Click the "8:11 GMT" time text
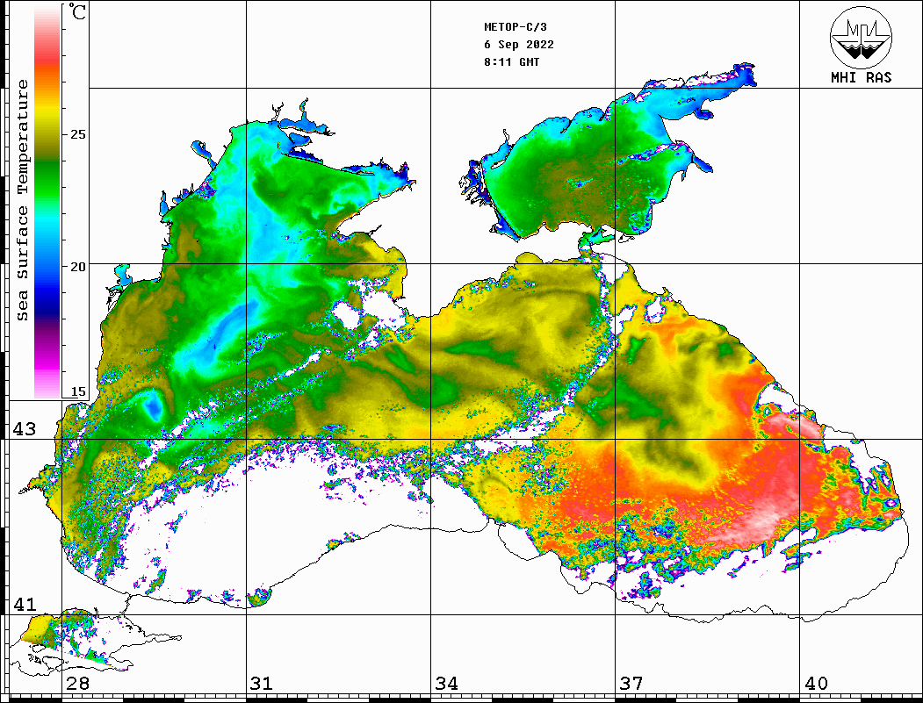The width and height of the screenshot is (923, 703). click(x=512, y=61)
